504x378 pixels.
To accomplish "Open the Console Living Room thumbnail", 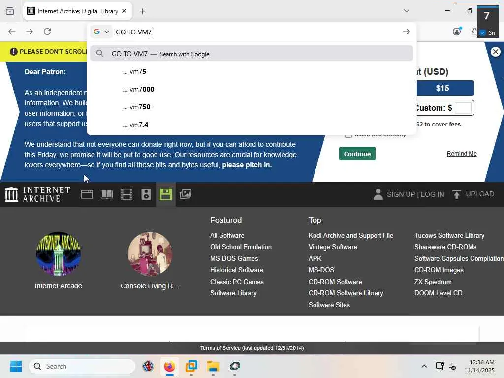I will point(150,254).
